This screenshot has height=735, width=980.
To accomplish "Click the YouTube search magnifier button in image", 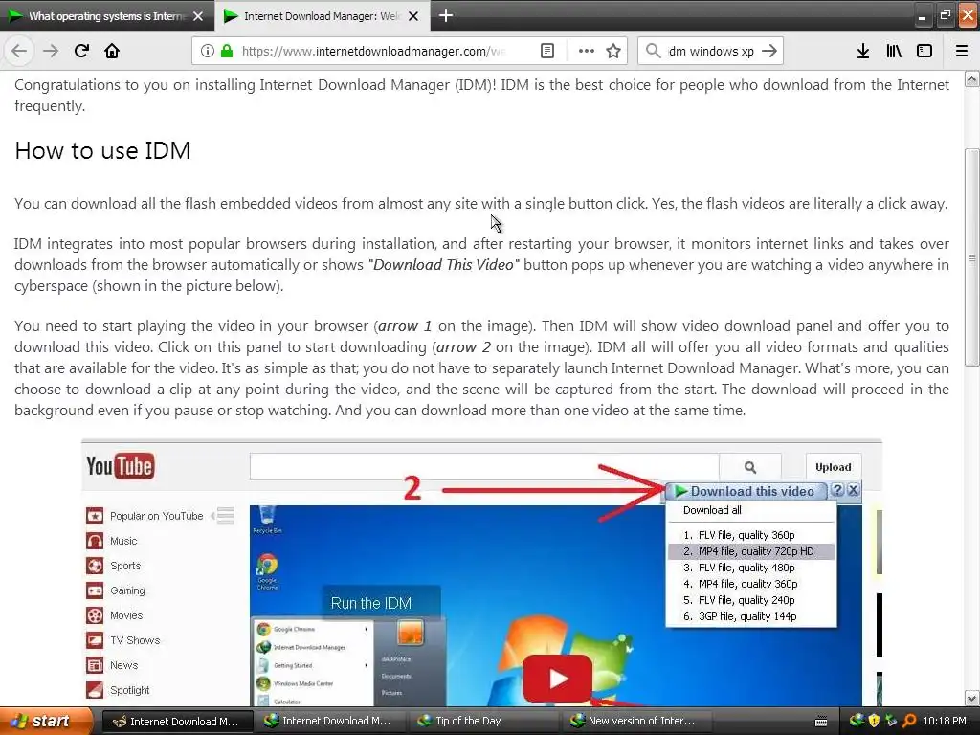I will click(750, 467).
